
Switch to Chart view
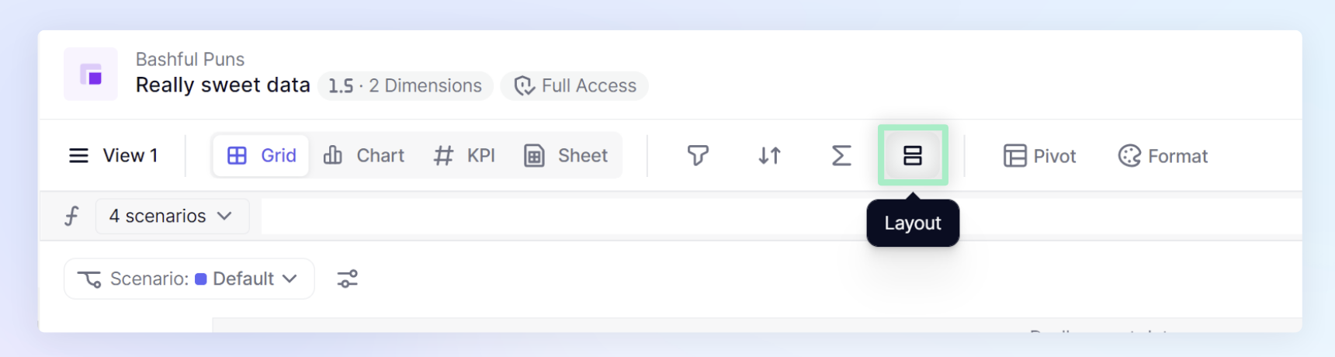(x=364, y=155)
